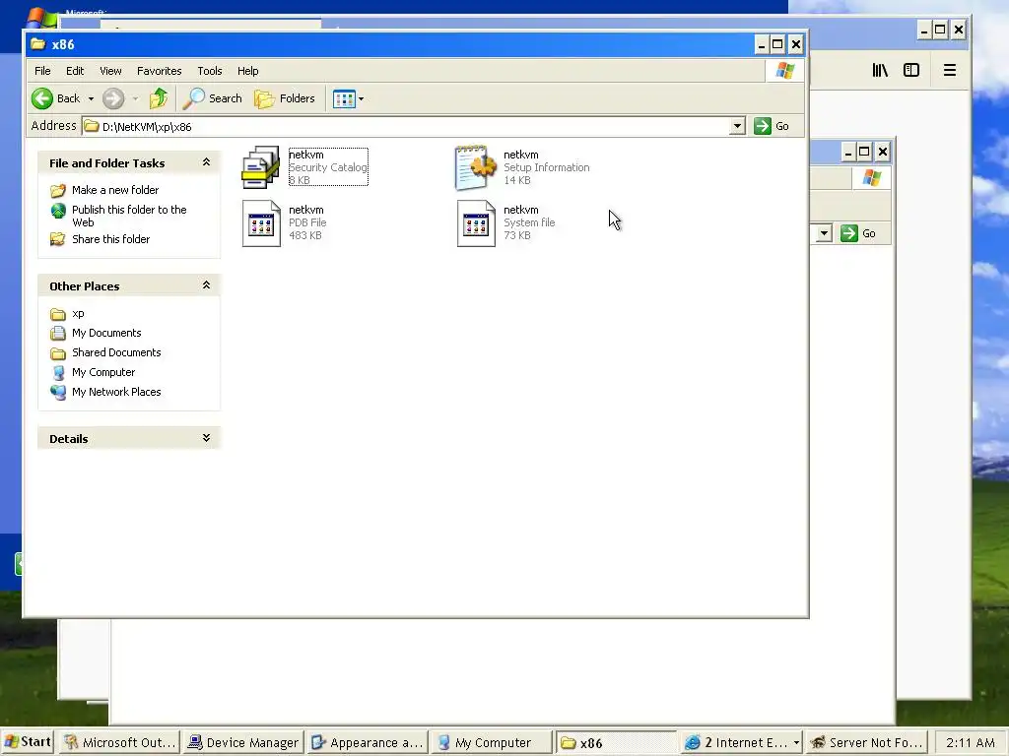Viewport: 1009px width, 756px height.
Task: Maximize the x86 window
Action: tap(777, 44)
